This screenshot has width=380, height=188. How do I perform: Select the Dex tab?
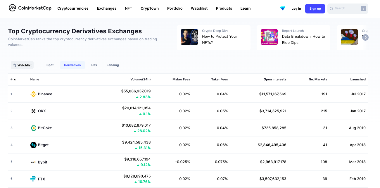(x=94, y=65)
